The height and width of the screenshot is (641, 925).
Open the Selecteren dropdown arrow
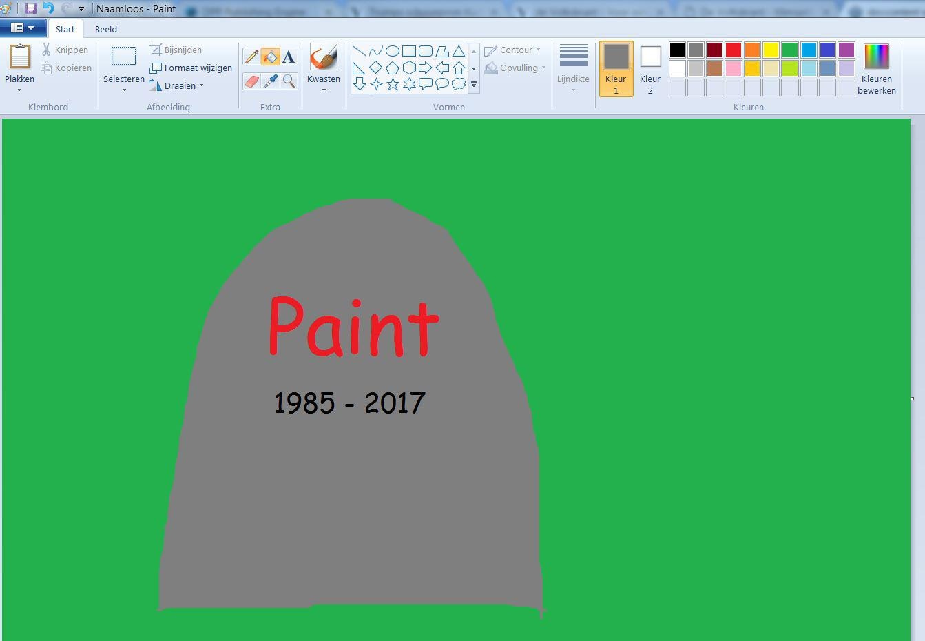pos(123,90)
